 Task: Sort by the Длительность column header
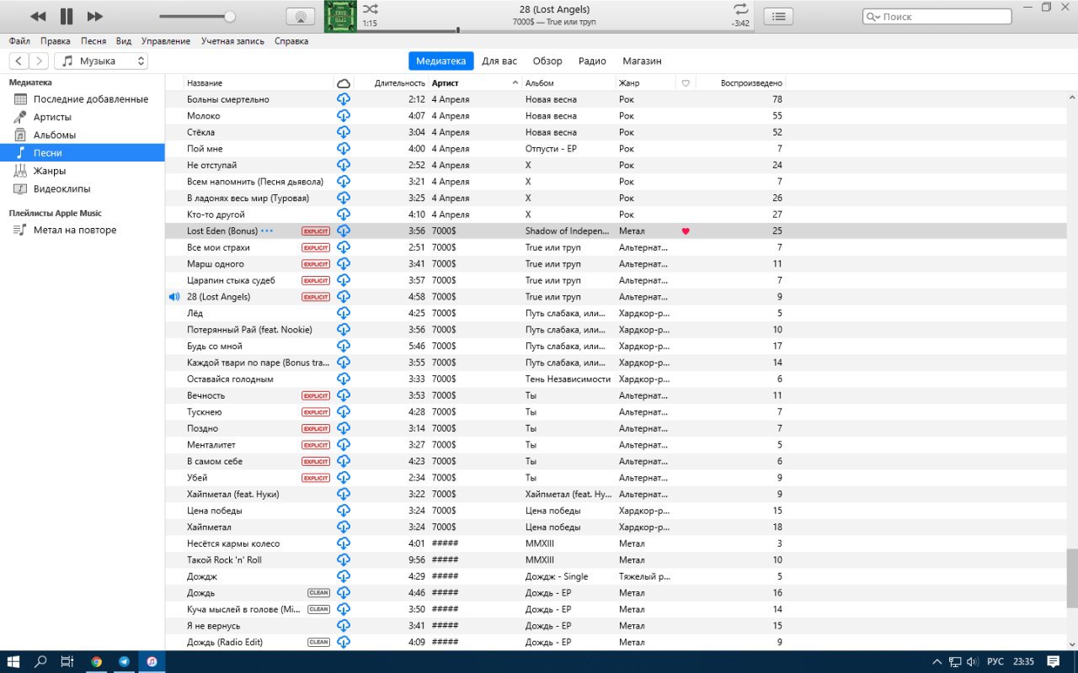(x=391, y=82)
